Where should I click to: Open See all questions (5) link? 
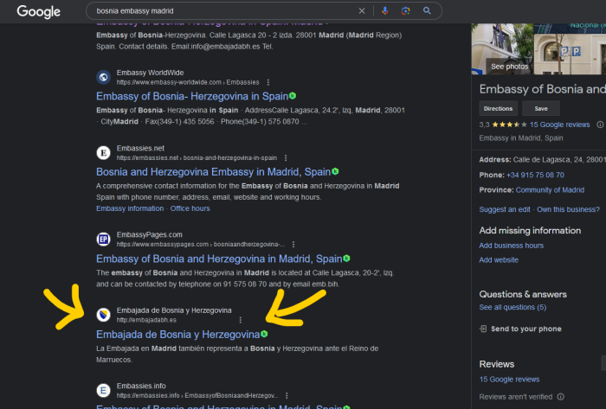[513, 307]
